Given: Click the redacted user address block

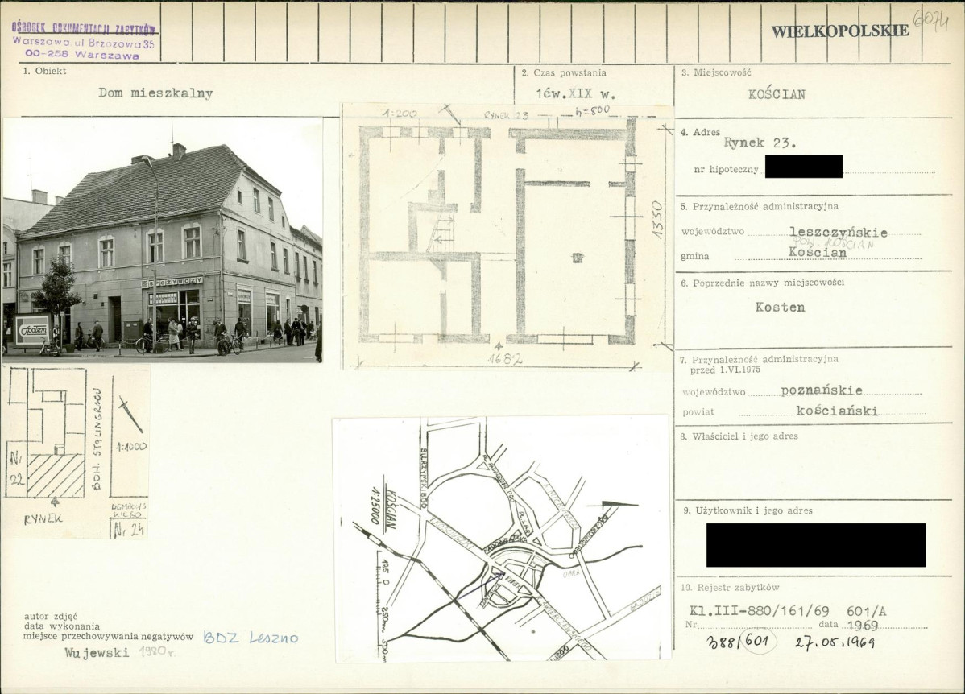Looking at the screenshot, I should pos(815,544).
